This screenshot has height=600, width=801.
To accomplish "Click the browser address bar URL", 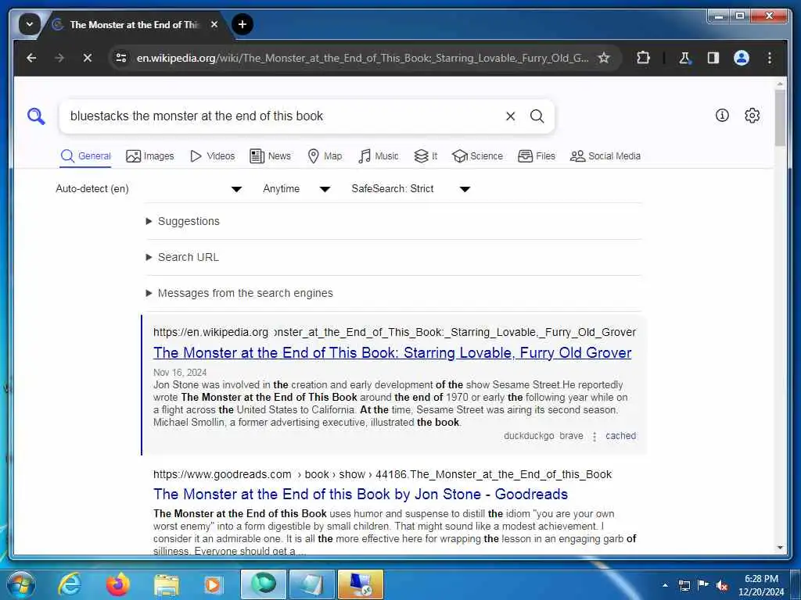I will coord(362,58).
